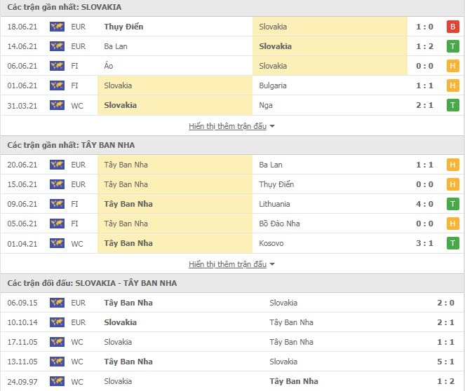Expand more Slovakia matches with 'Hiển thị thêm trận đấu'
This screenshot has height=391, width=465.
[227, 126]
